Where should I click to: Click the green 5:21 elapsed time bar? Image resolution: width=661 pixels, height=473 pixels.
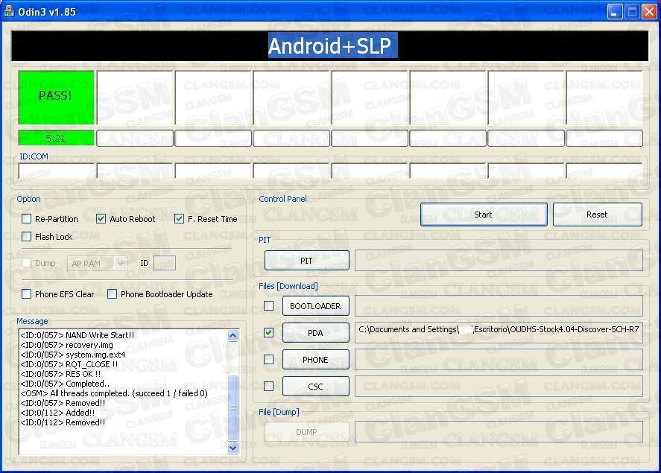coord(56,138)
